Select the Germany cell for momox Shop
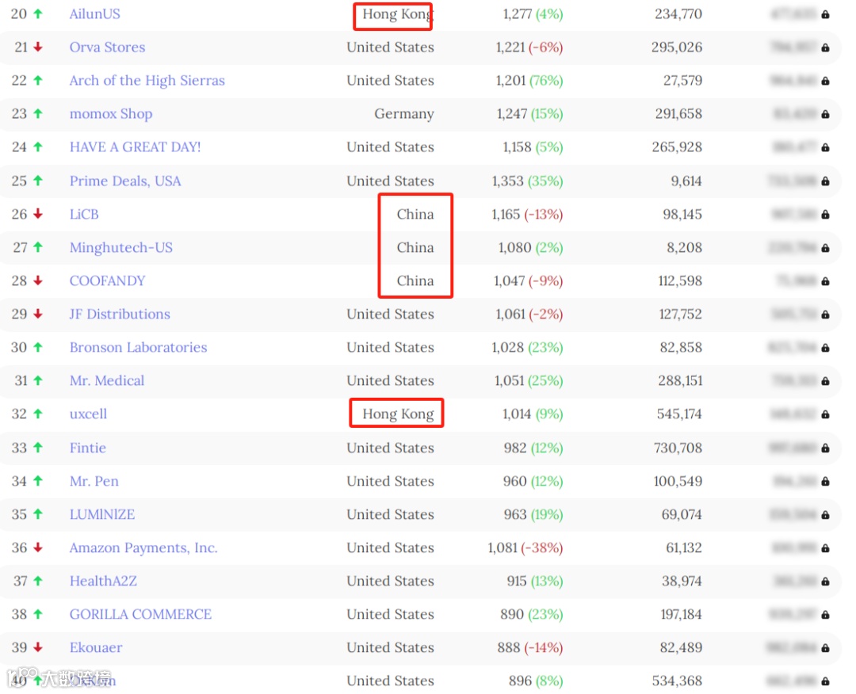 point(404,114)
